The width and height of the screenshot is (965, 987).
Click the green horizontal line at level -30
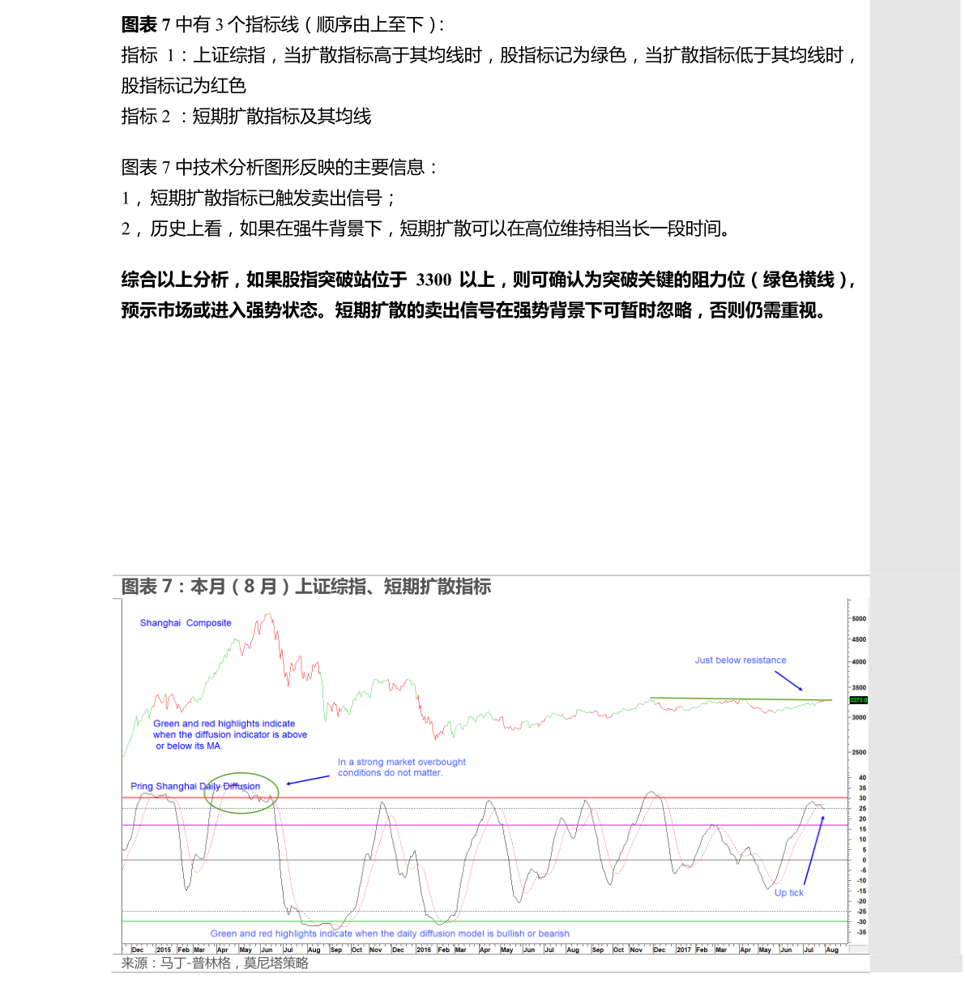pyautogui.click(x=486, y=921)
